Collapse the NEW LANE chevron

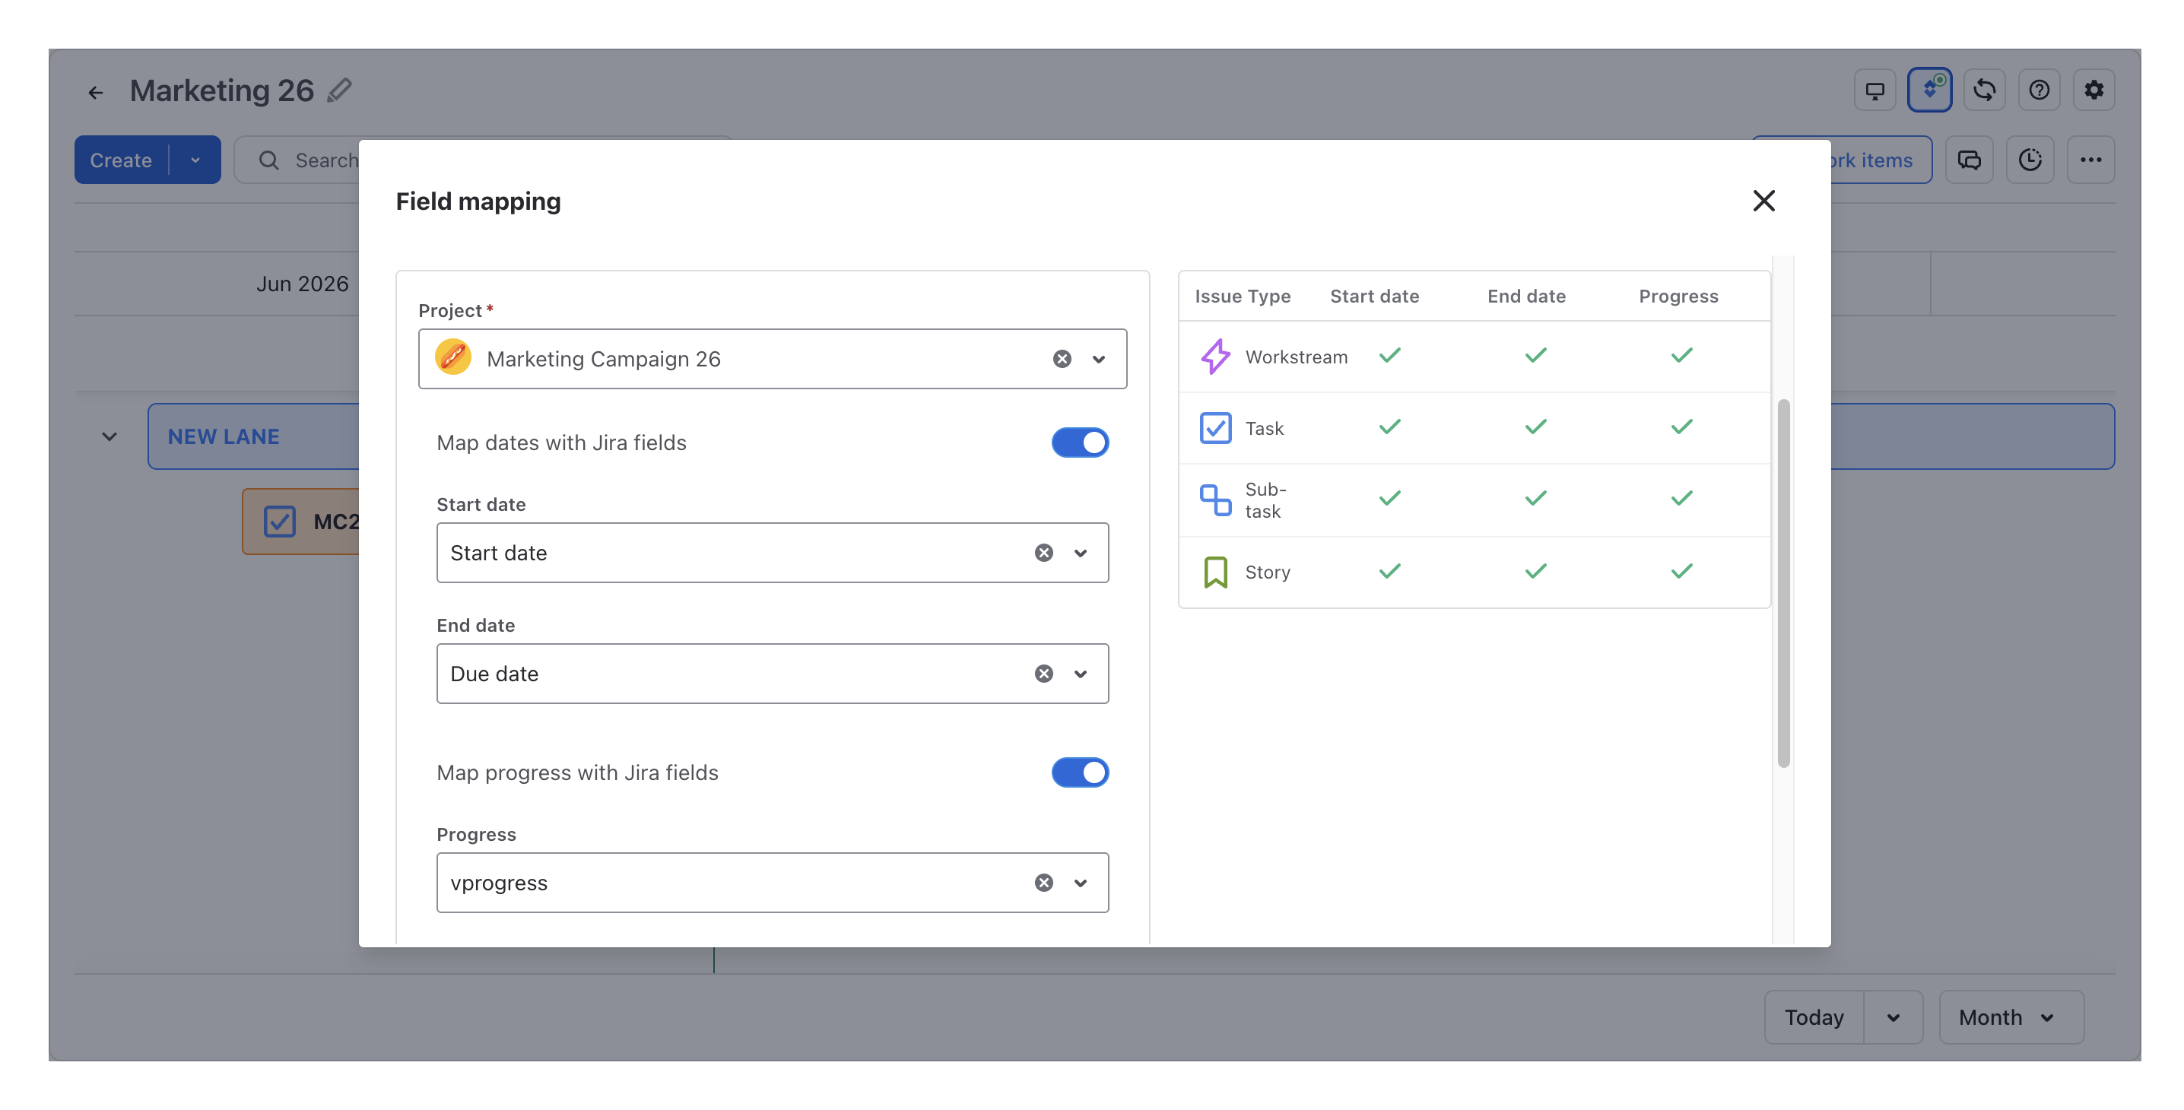[110, 436]
